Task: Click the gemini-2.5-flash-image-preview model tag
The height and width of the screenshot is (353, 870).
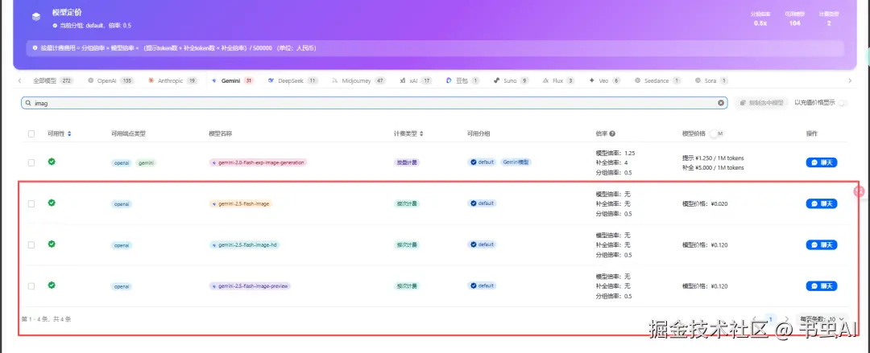Action: 251,286
